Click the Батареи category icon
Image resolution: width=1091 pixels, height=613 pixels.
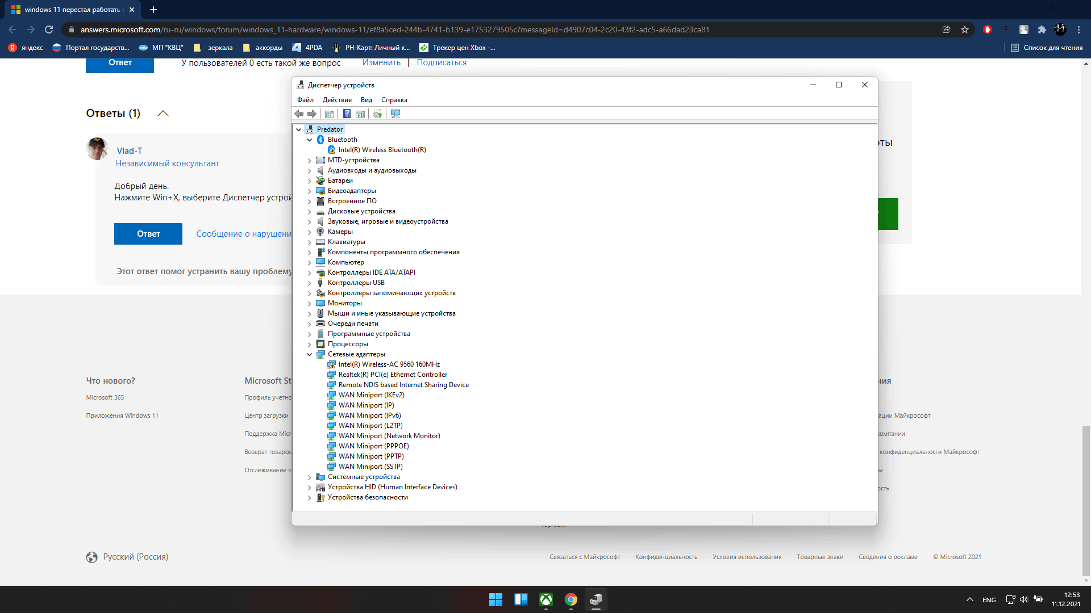click(320, 180)
